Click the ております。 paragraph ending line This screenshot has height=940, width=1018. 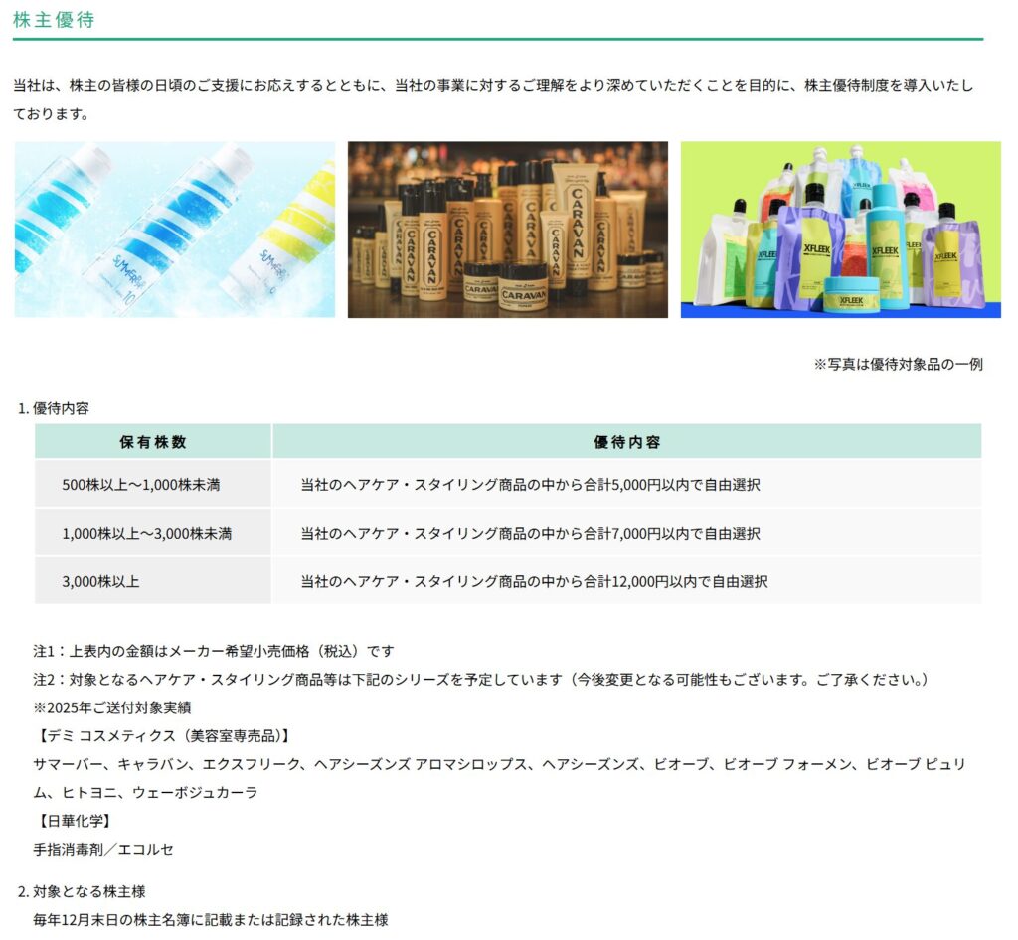[x=52, y=114]
